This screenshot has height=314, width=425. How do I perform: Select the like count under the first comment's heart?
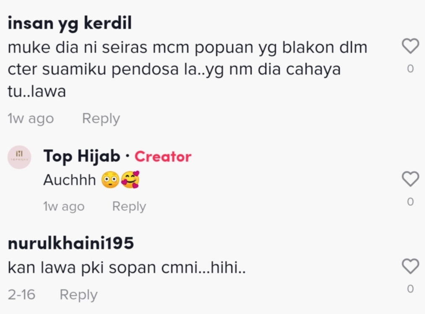tap(410, 69)
